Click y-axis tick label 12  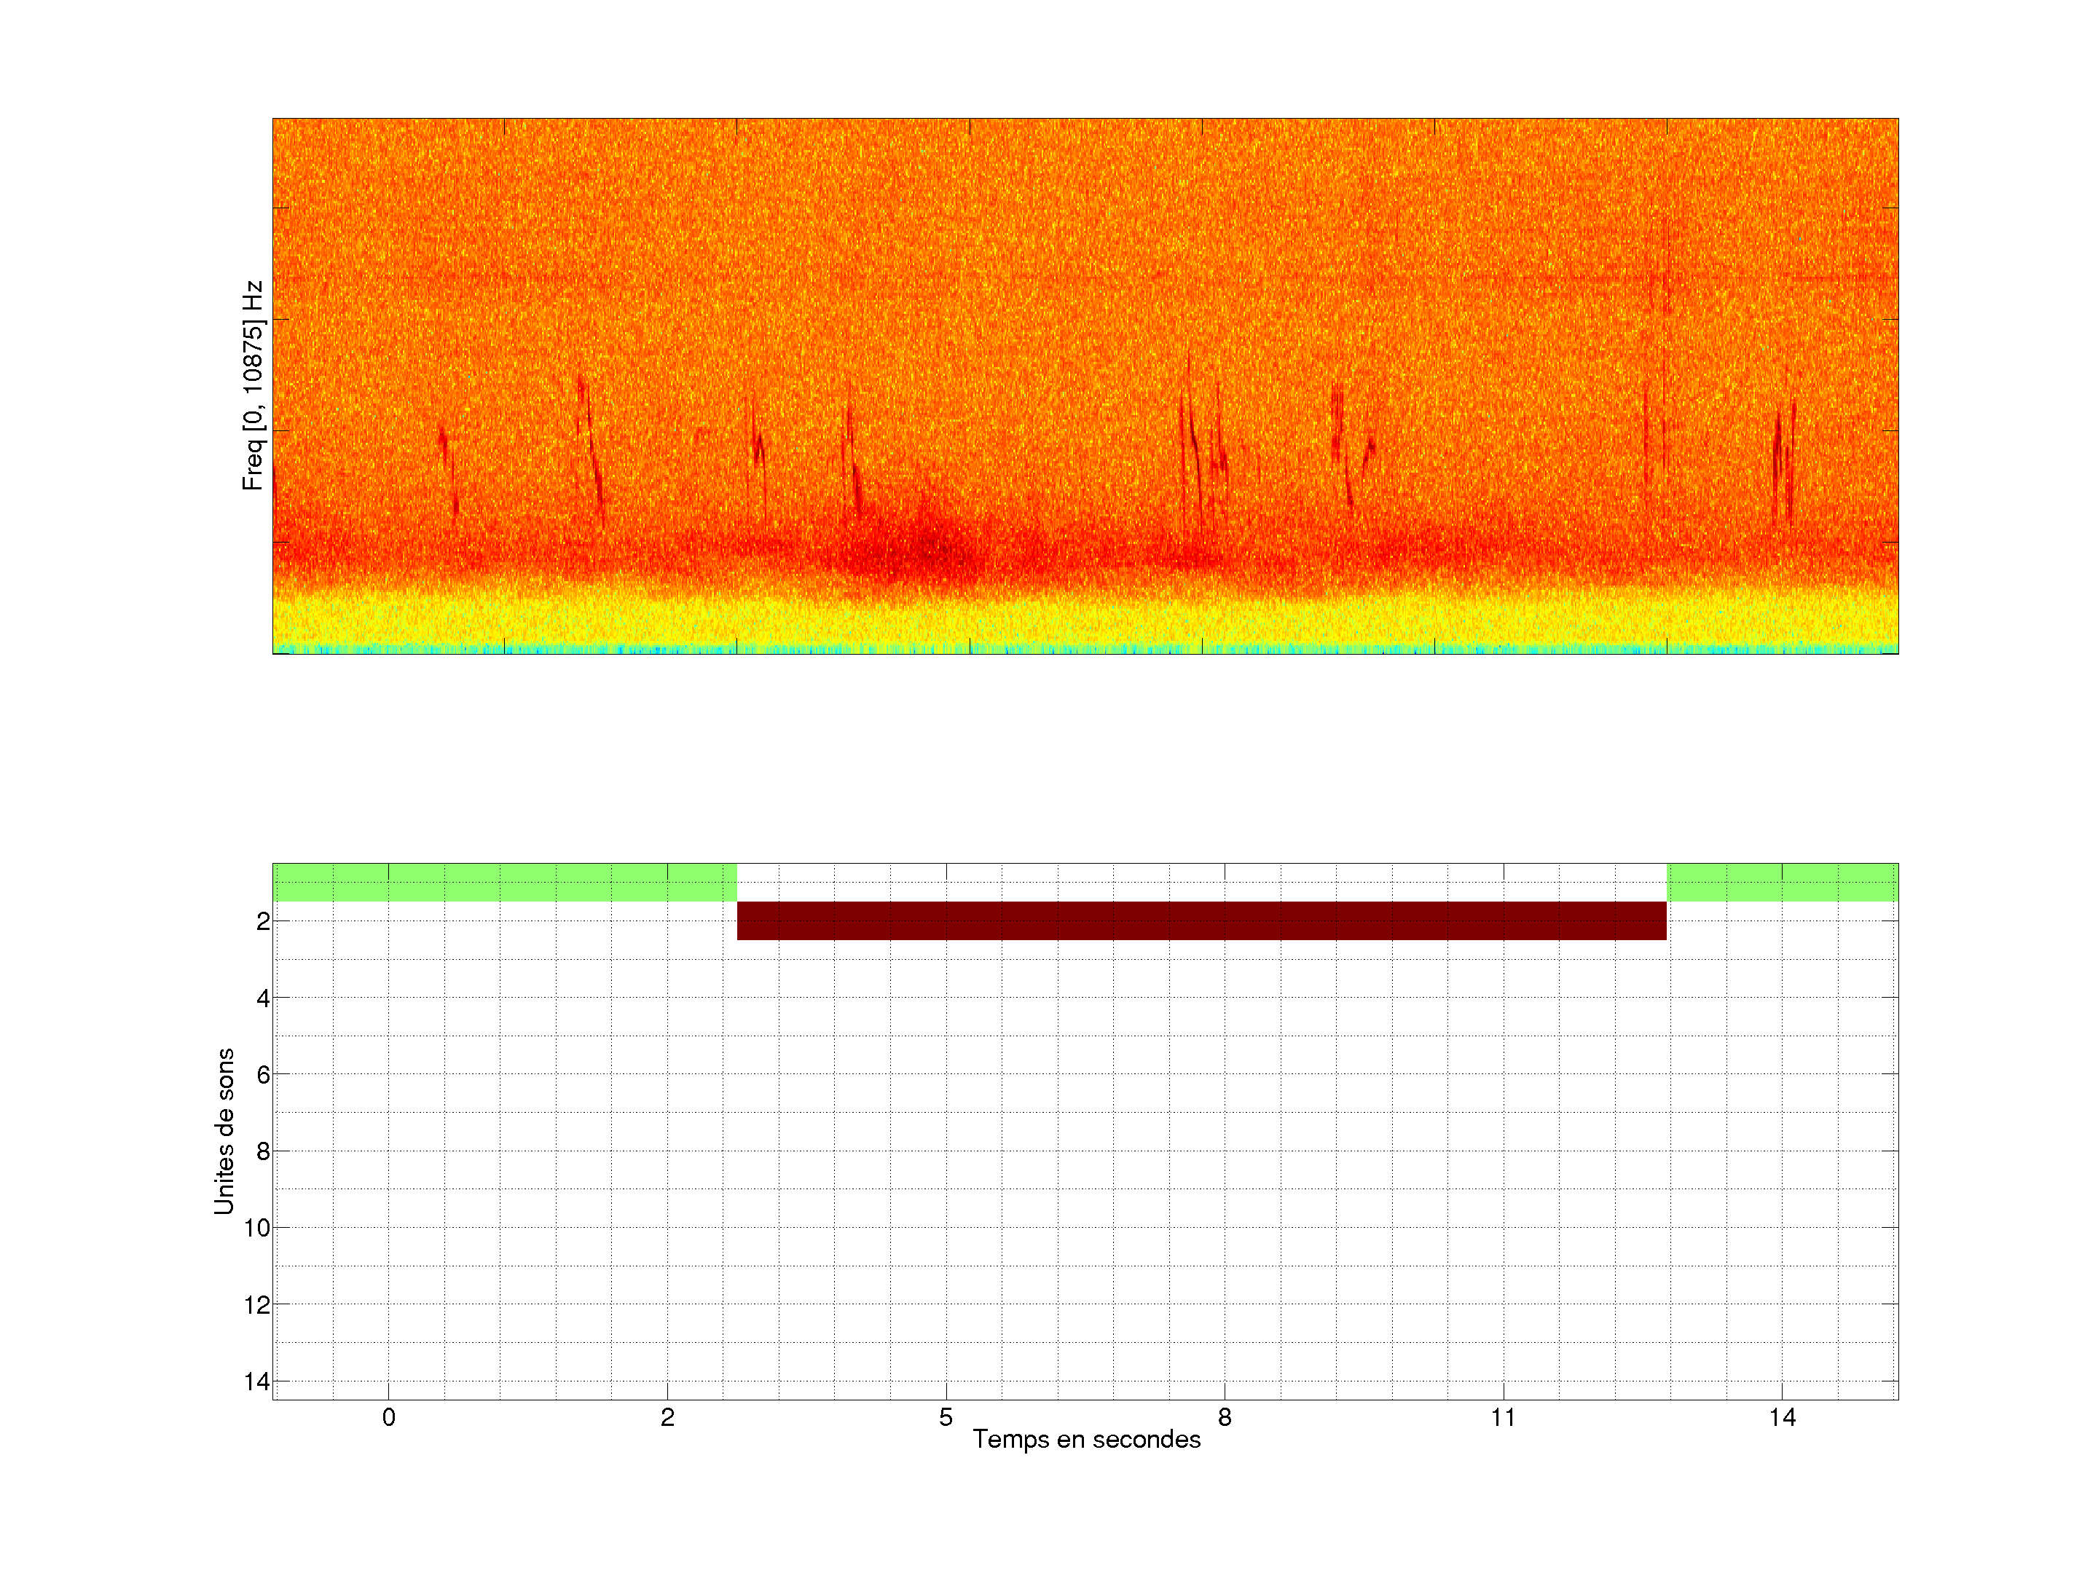257,1305
